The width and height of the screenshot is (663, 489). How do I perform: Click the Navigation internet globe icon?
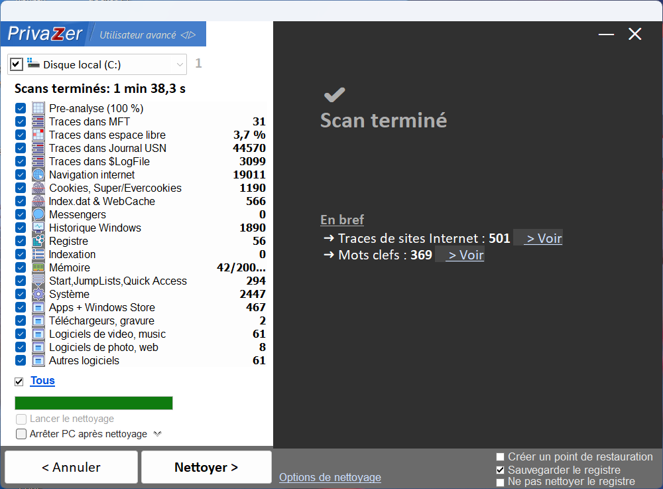tap(38, 175)
